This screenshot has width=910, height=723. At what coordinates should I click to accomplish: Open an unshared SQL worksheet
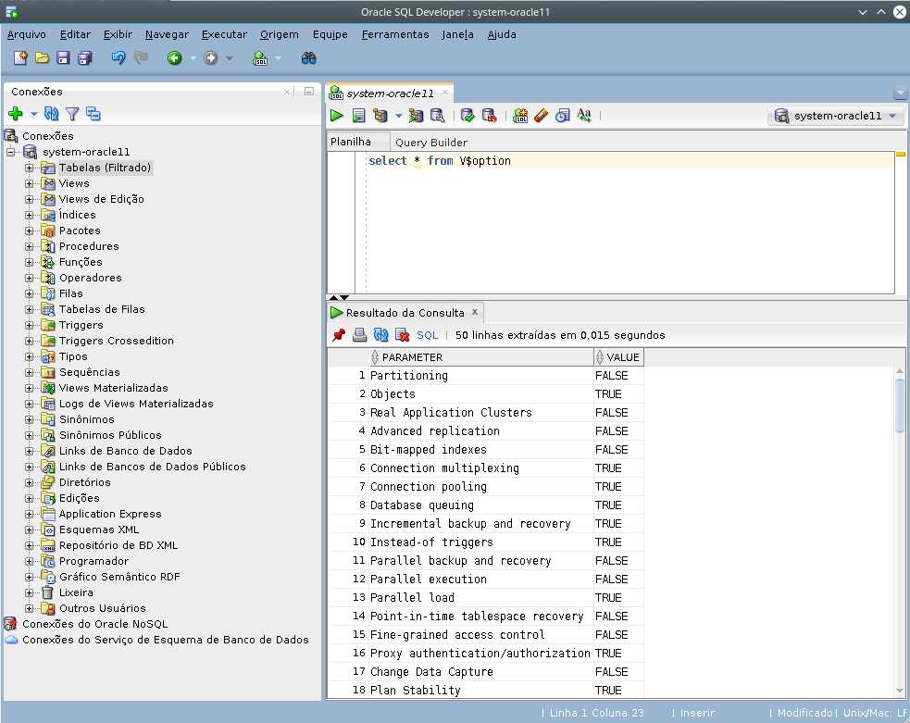(520, 116)
